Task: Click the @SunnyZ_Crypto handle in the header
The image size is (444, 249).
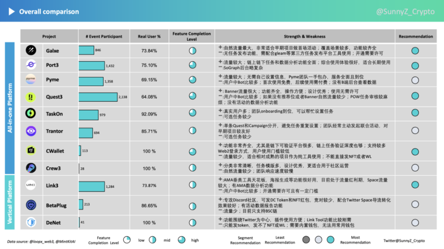Action: [405, 12]
